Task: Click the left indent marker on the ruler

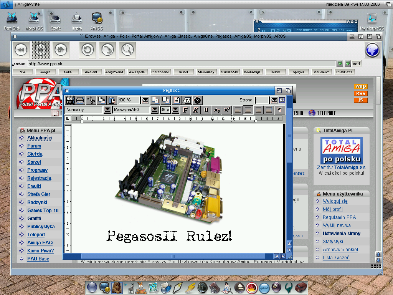Action: (x=82, y=119)
